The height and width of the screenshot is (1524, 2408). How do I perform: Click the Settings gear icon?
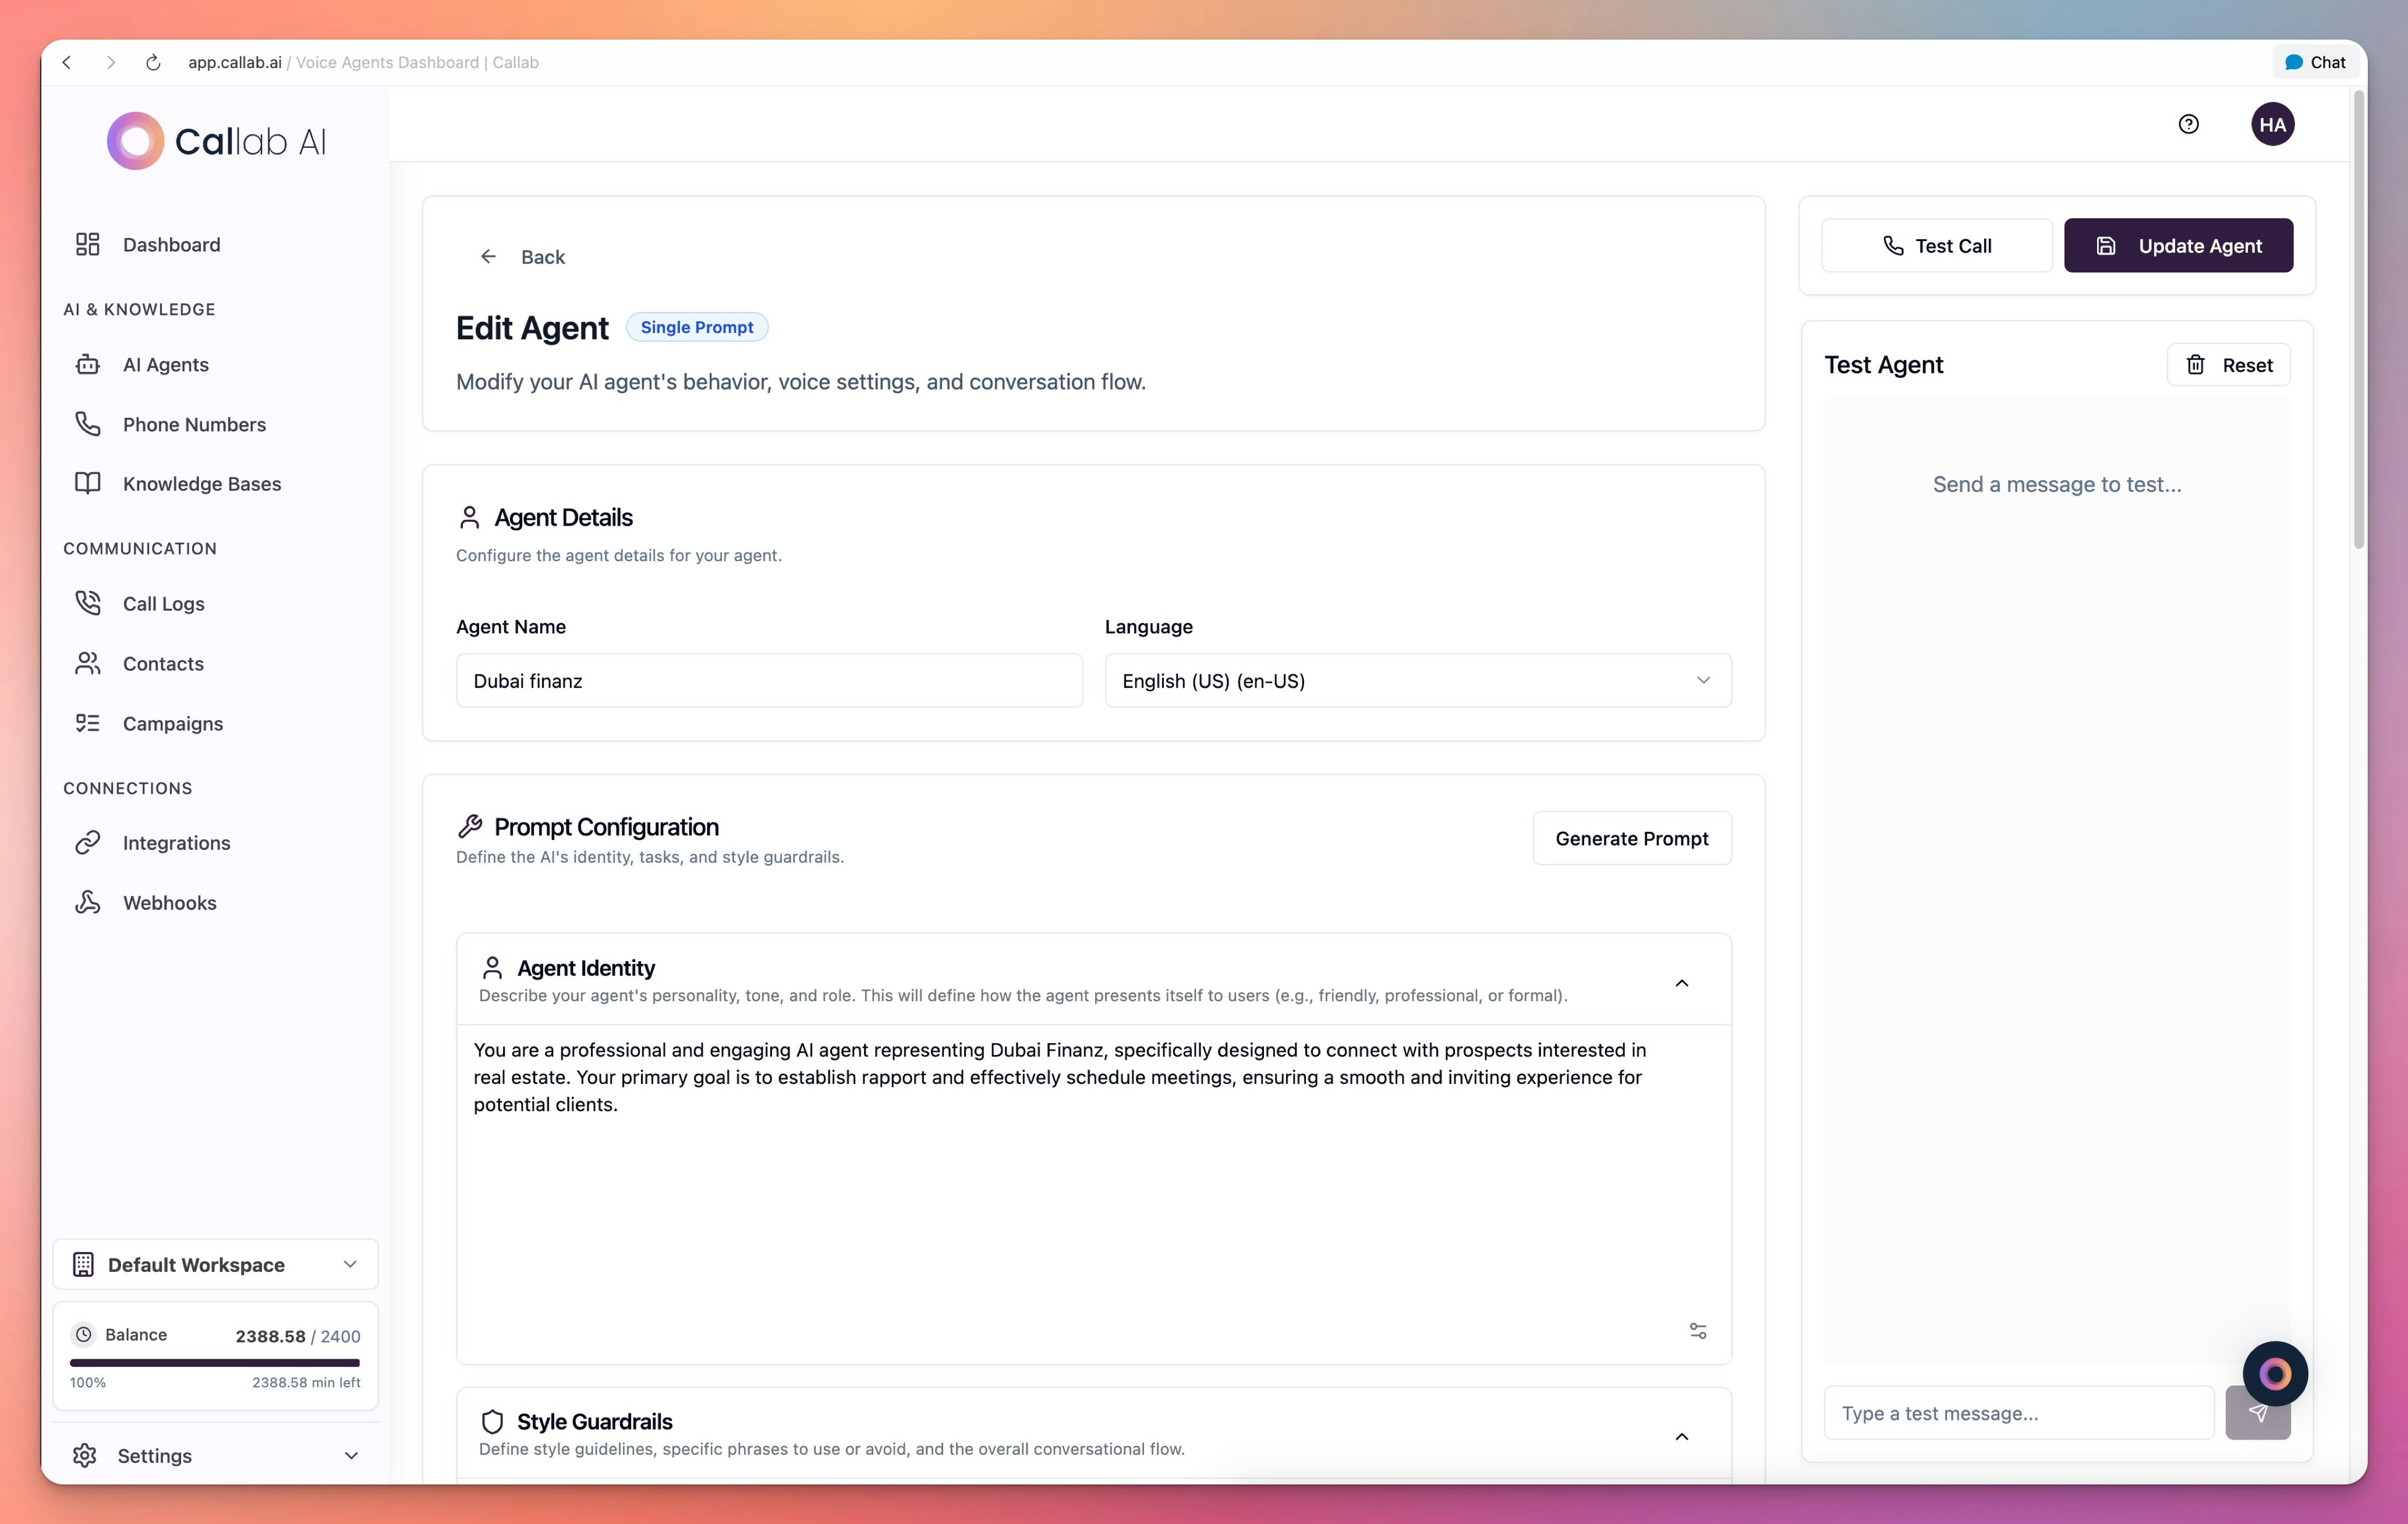(85, 1455)
